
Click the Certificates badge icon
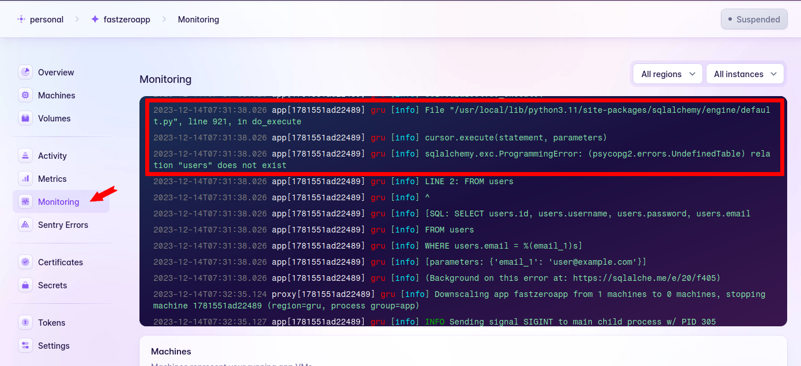tap(25, 262)
